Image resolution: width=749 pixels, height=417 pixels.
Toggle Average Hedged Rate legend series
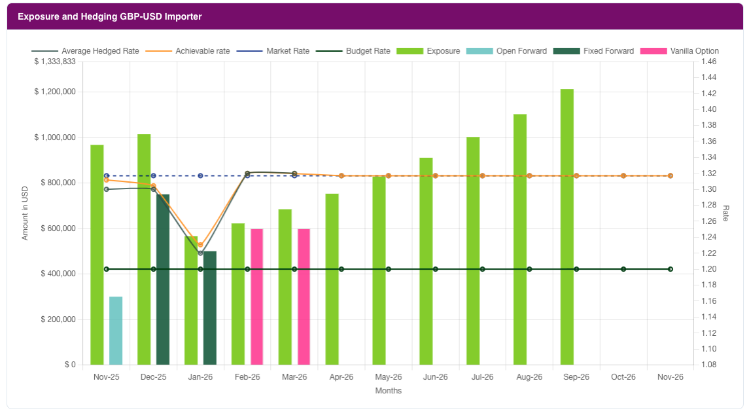[85, 51]
